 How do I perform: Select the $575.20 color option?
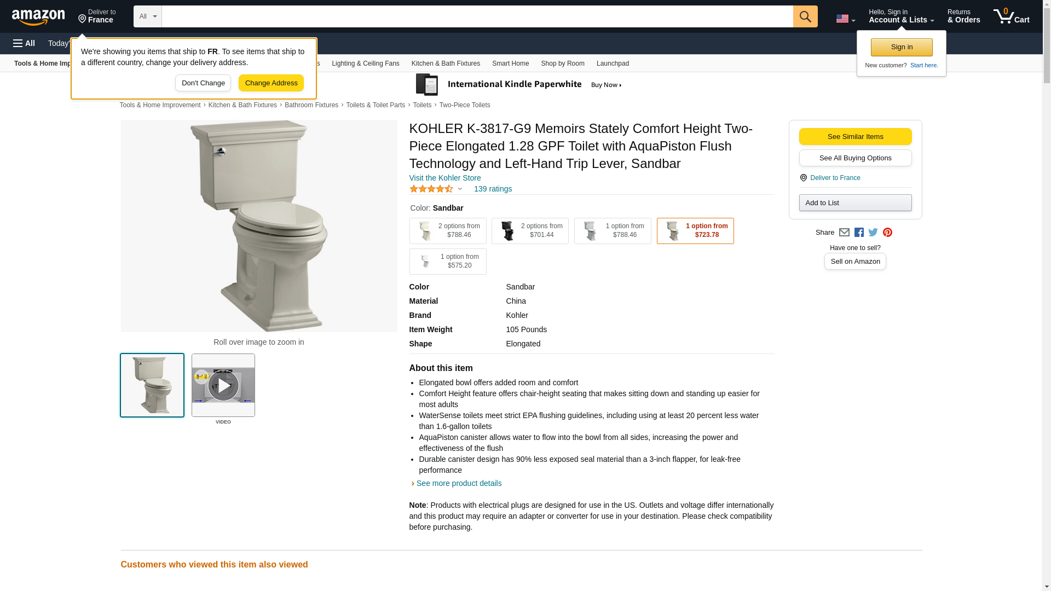pos(448,262)
